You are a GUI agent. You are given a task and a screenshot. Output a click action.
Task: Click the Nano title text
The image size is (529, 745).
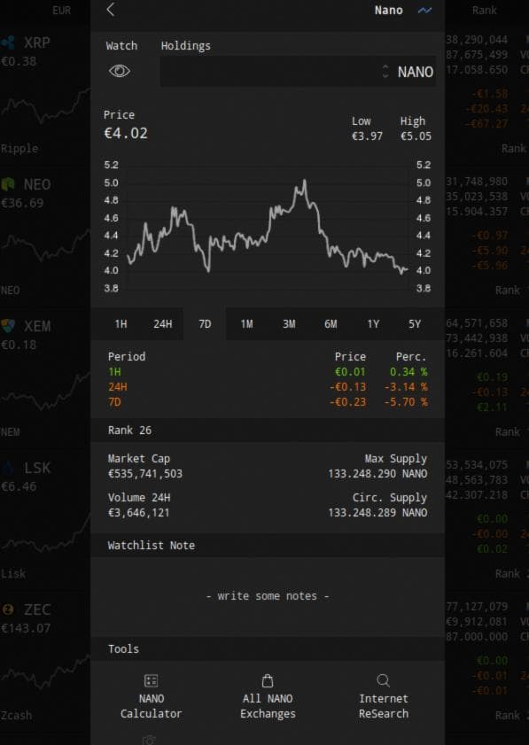[388, 10]
